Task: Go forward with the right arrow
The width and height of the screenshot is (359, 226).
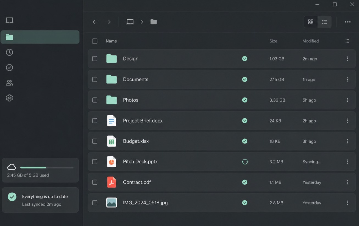Action: pos(108,22)
